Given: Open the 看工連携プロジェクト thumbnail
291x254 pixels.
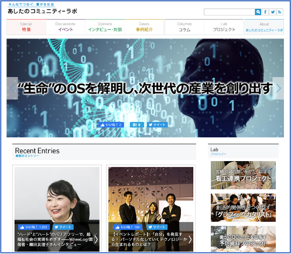Looking at the screenshot, I should point(243,175).
